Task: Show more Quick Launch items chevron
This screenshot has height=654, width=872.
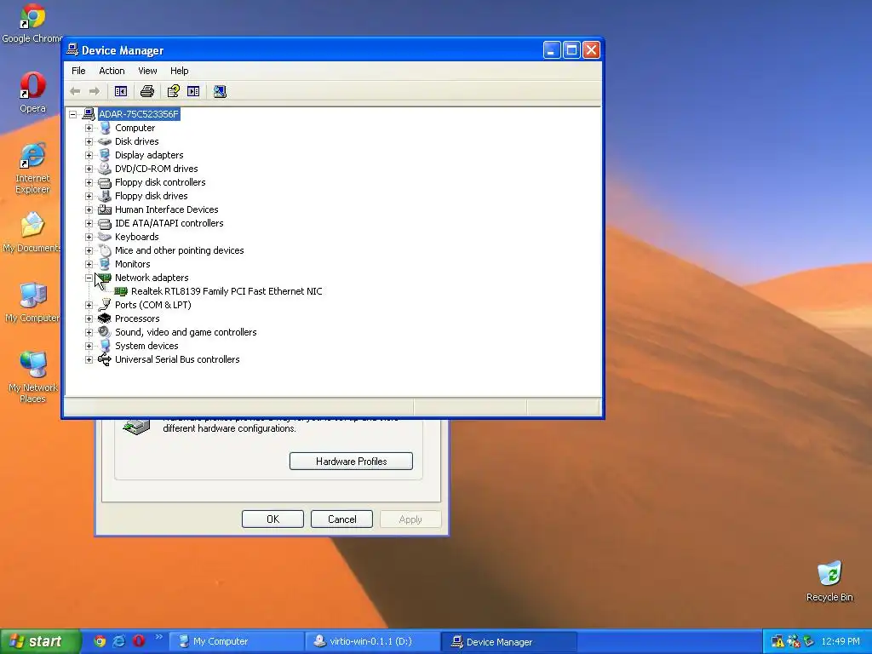Action: click(x=159, y=637)
